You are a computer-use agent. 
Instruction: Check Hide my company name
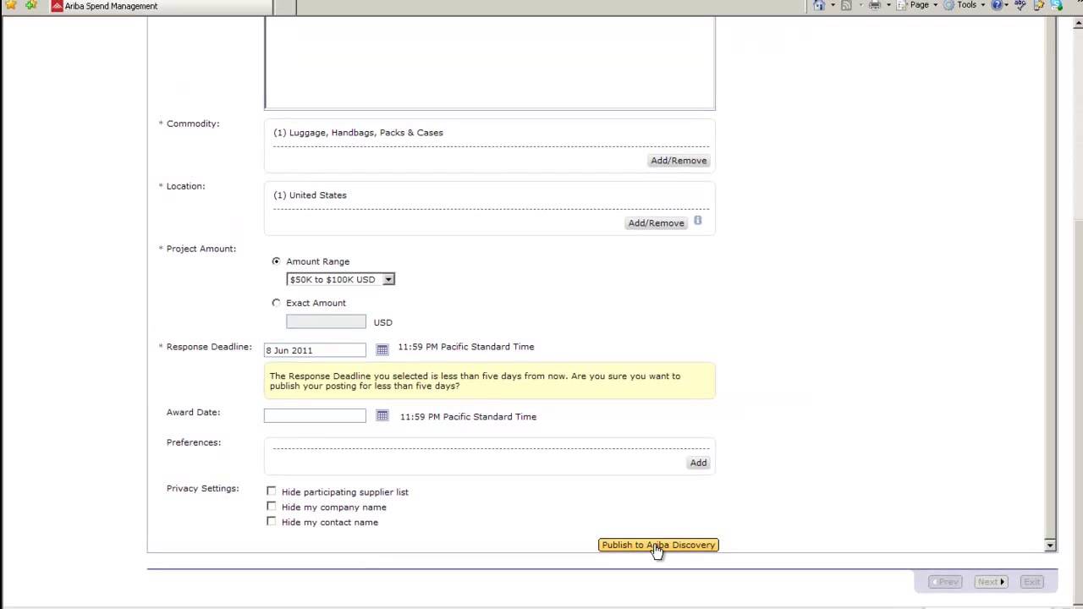tap(271, 506)
